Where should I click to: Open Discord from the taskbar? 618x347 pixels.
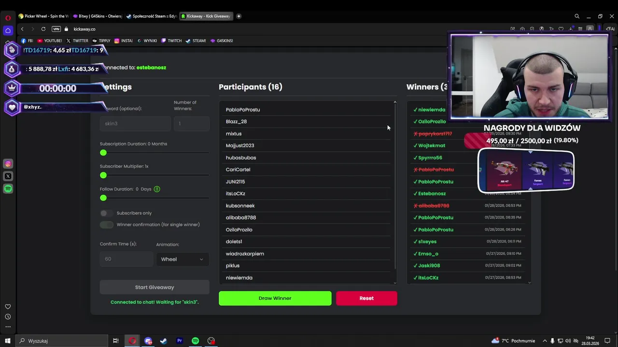(x=148, y=341)
